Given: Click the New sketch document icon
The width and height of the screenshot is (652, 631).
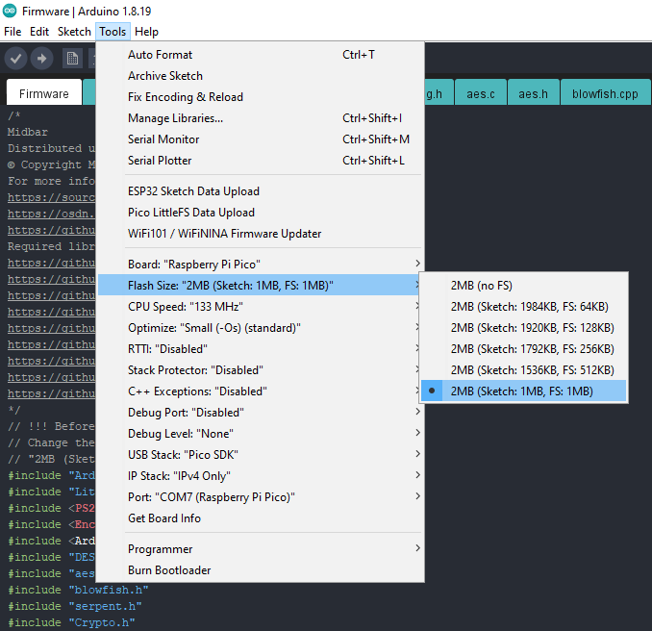Looking at the screenshot, I should pos(72,59).
